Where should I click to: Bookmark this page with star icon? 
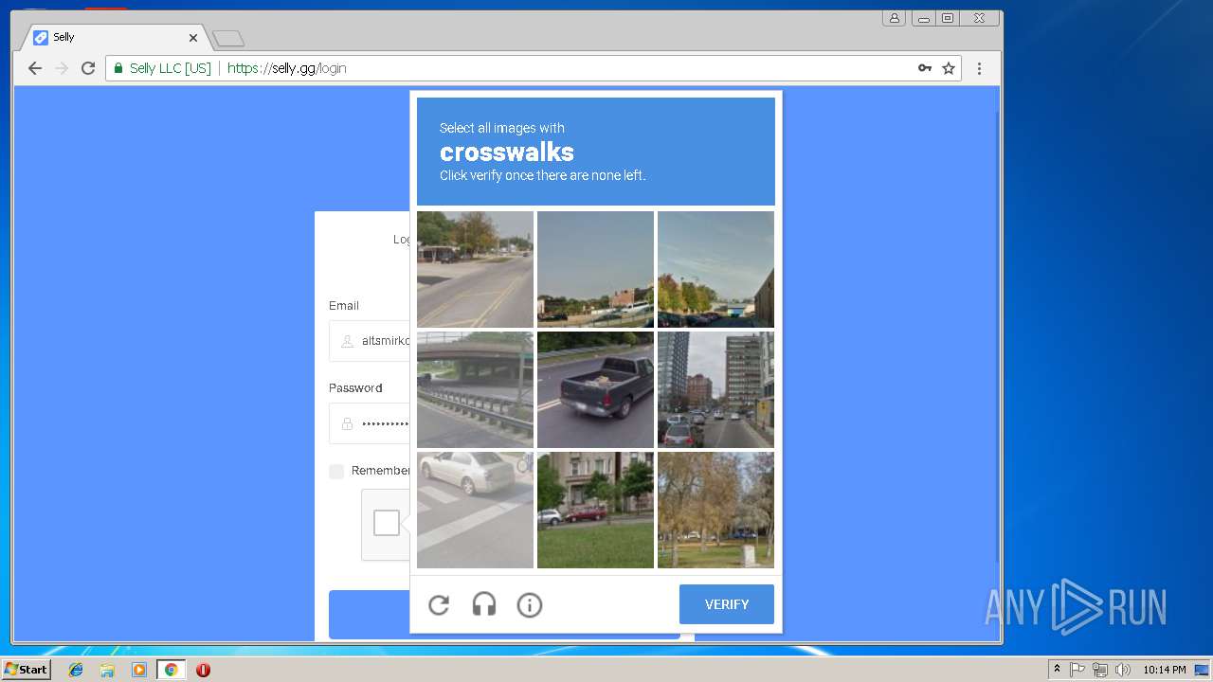point(949,68)
